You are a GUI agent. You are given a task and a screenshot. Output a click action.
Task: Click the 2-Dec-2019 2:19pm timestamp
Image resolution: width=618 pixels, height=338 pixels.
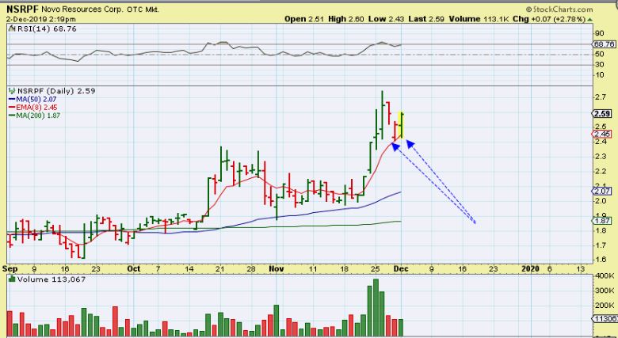point(41,19)
